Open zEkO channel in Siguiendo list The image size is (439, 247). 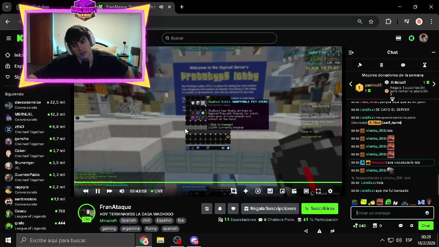[35, 129]
